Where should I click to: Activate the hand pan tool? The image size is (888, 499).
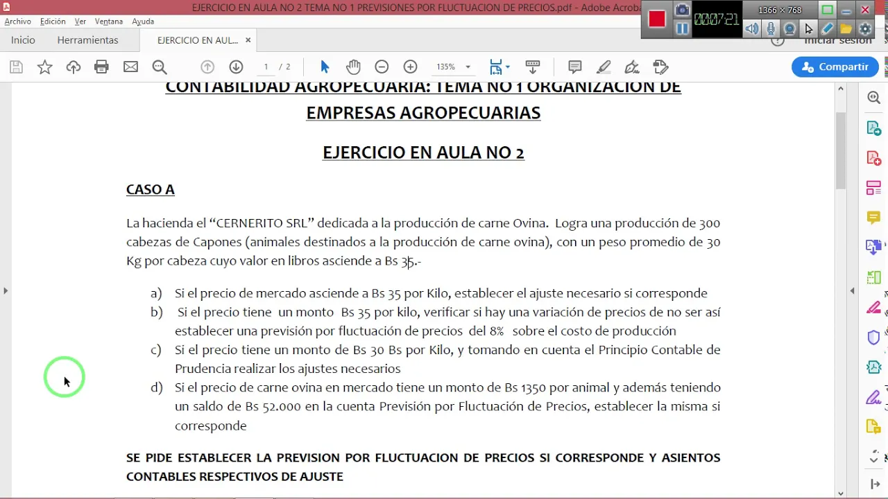353,67
